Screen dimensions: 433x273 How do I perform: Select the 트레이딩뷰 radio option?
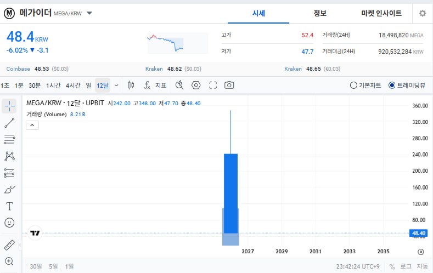[x=407, y=85]
